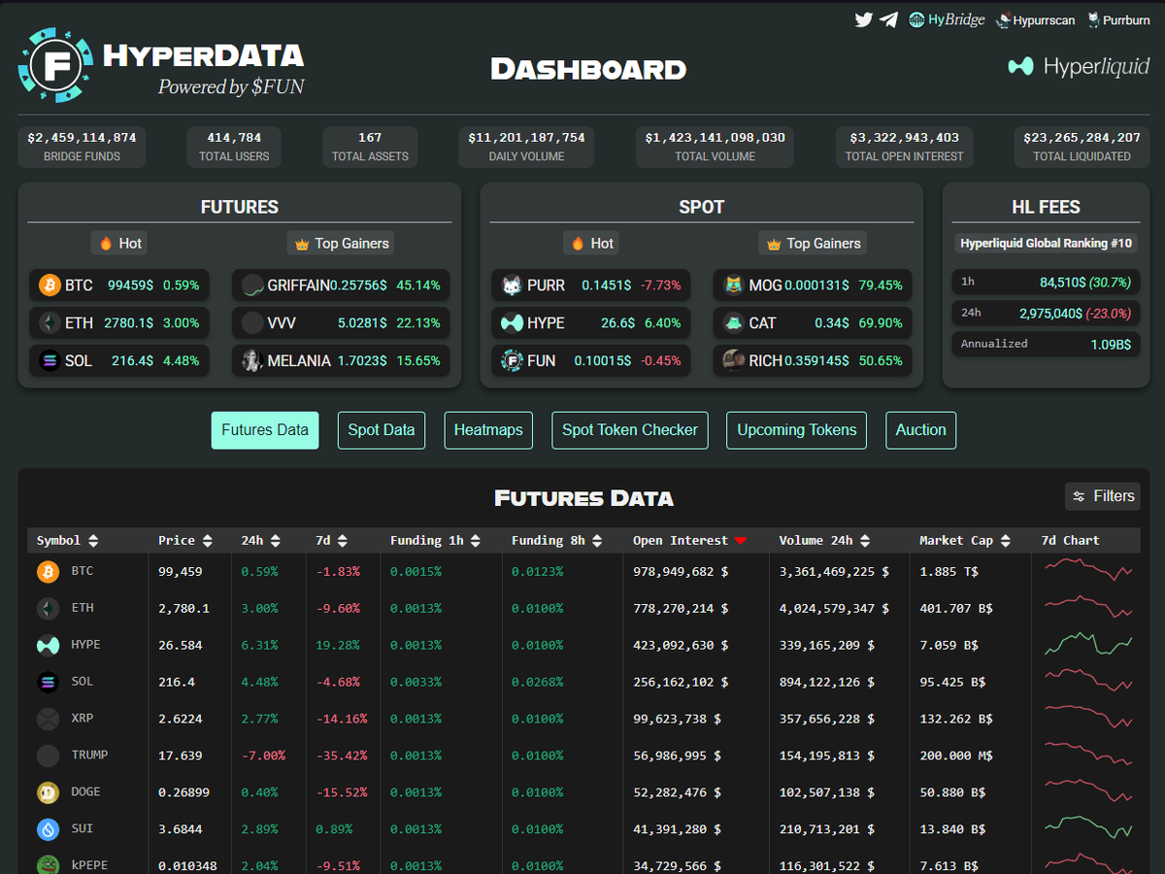Click the RICH icon in Spot Top Gainers

click(x=733, y=360)
